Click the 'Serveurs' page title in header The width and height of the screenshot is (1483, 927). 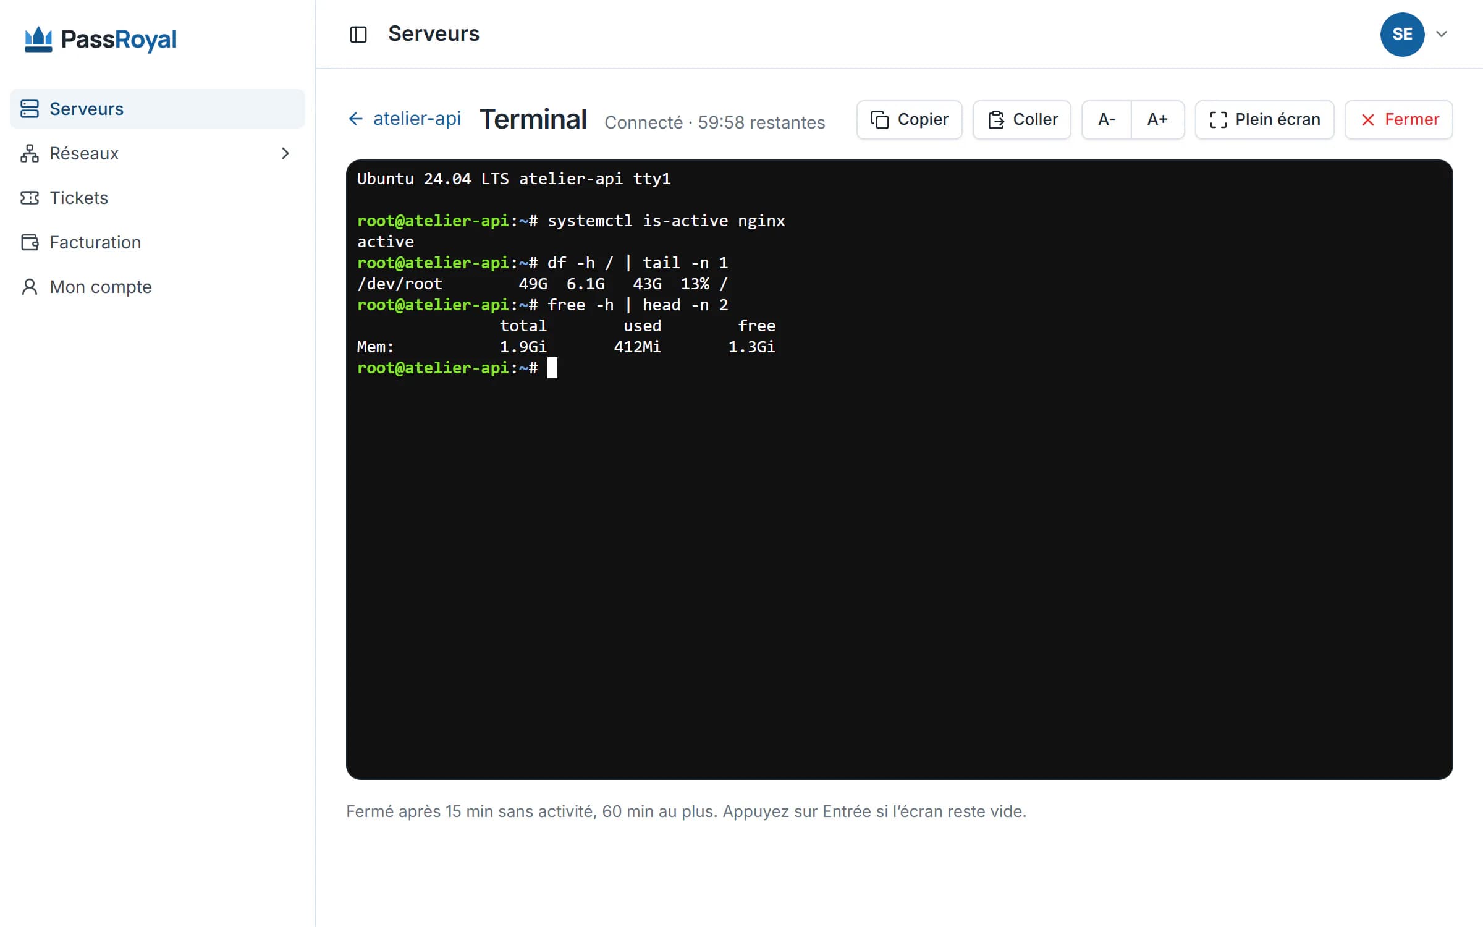434,34
